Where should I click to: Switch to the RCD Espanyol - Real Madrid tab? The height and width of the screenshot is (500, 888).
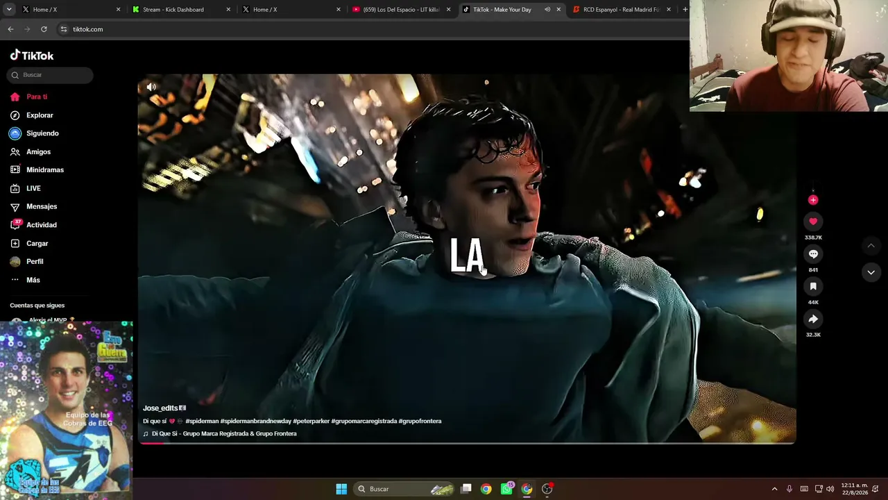coord(620,10)
